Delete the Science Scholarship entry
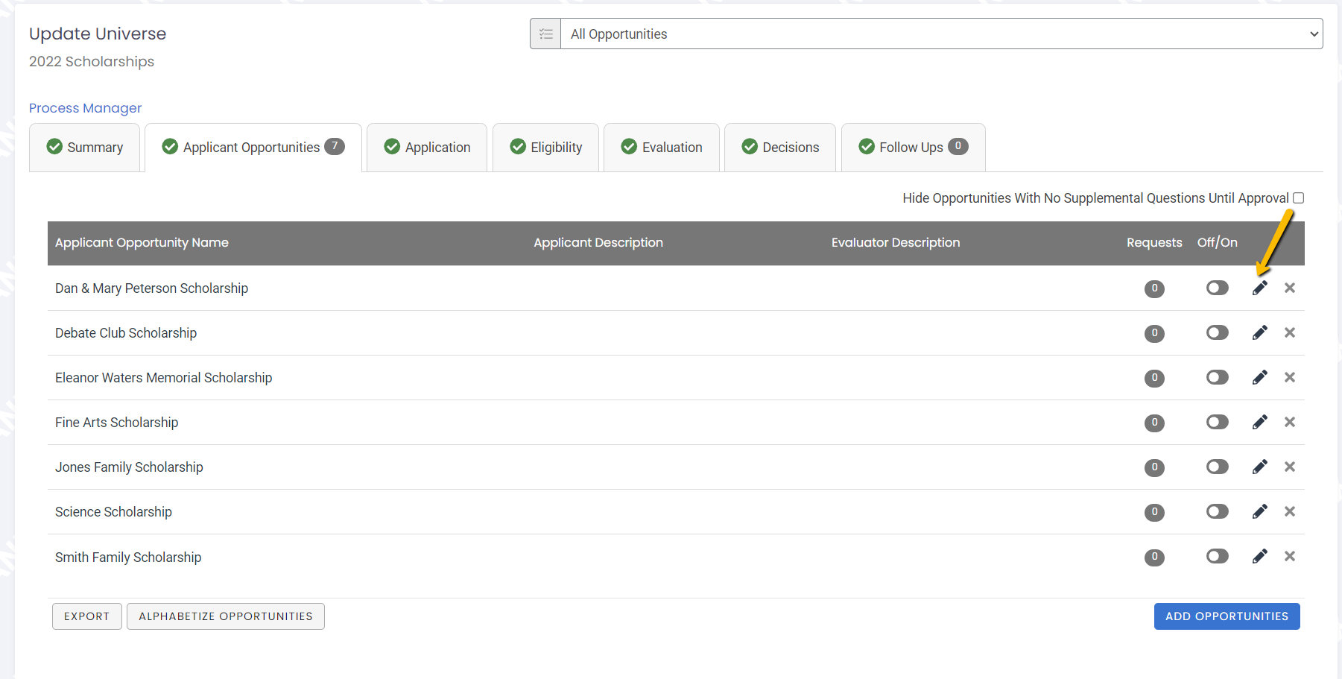Viewport: 1342px width, 679px height. (x=1290, y=511)
